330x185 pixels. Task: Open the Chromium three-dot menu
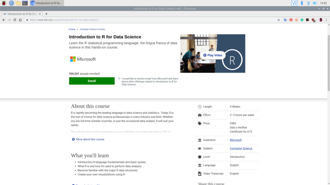326,20
